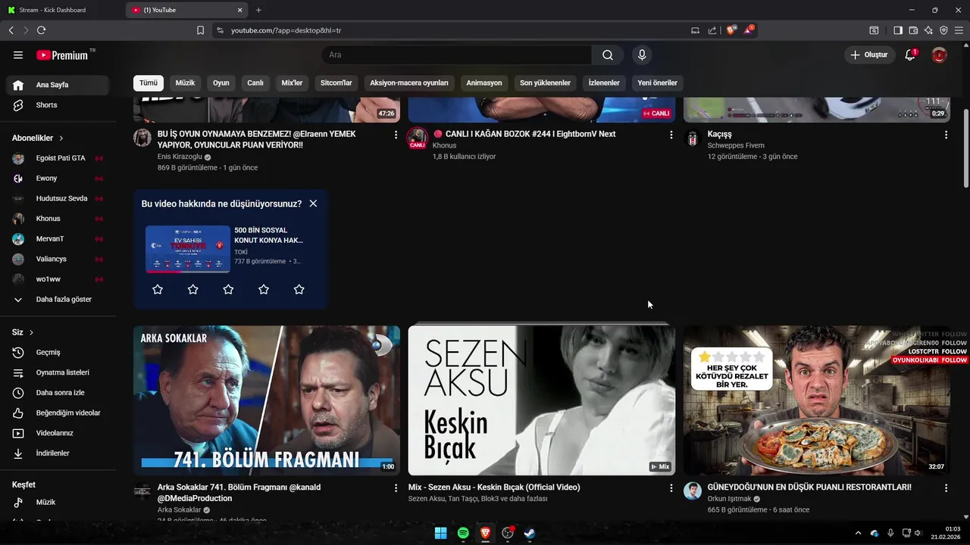Open Orkun Işıtmak channel name

(x=729, y=499)
